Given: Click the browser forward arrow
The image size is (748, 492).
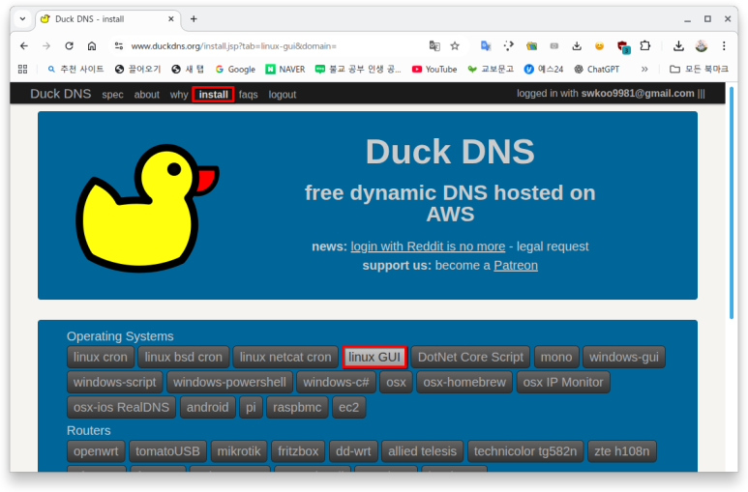Looking at the screenshot, I should coord(46,45).
